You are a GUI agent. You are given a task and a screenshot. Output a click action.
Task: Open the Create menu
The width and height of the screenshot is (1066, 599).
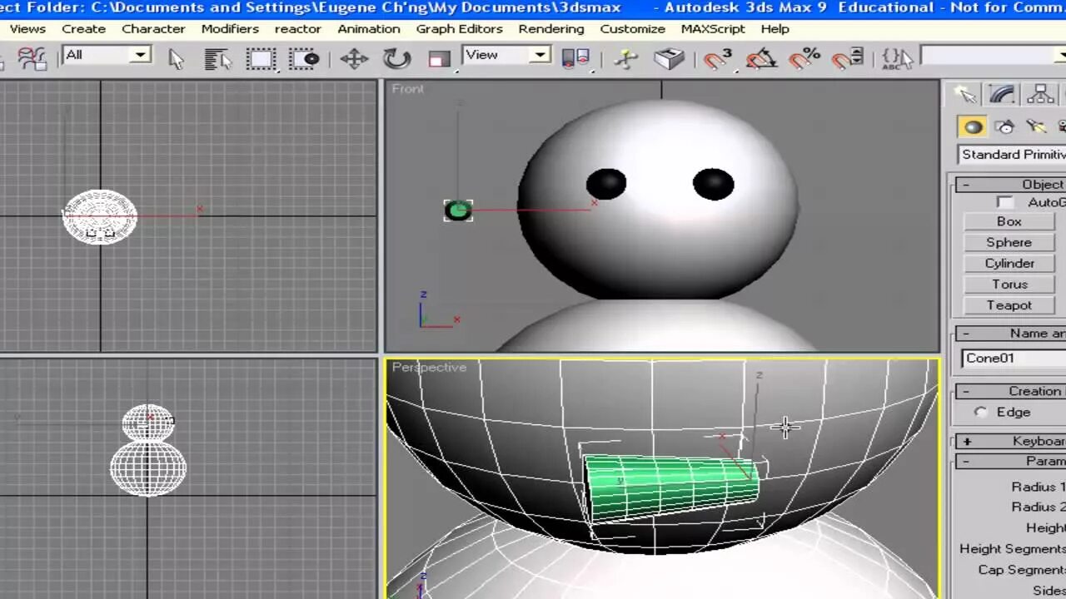(x=83, y=28)
